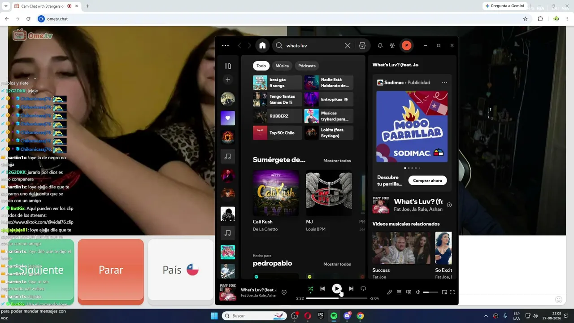Open the Spotify profile menu
Screen dimensions: 574x323
(406, 45)
